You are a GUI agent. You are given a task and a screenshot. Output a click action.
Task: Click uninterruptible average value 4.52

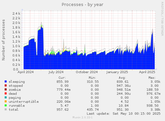124,102
